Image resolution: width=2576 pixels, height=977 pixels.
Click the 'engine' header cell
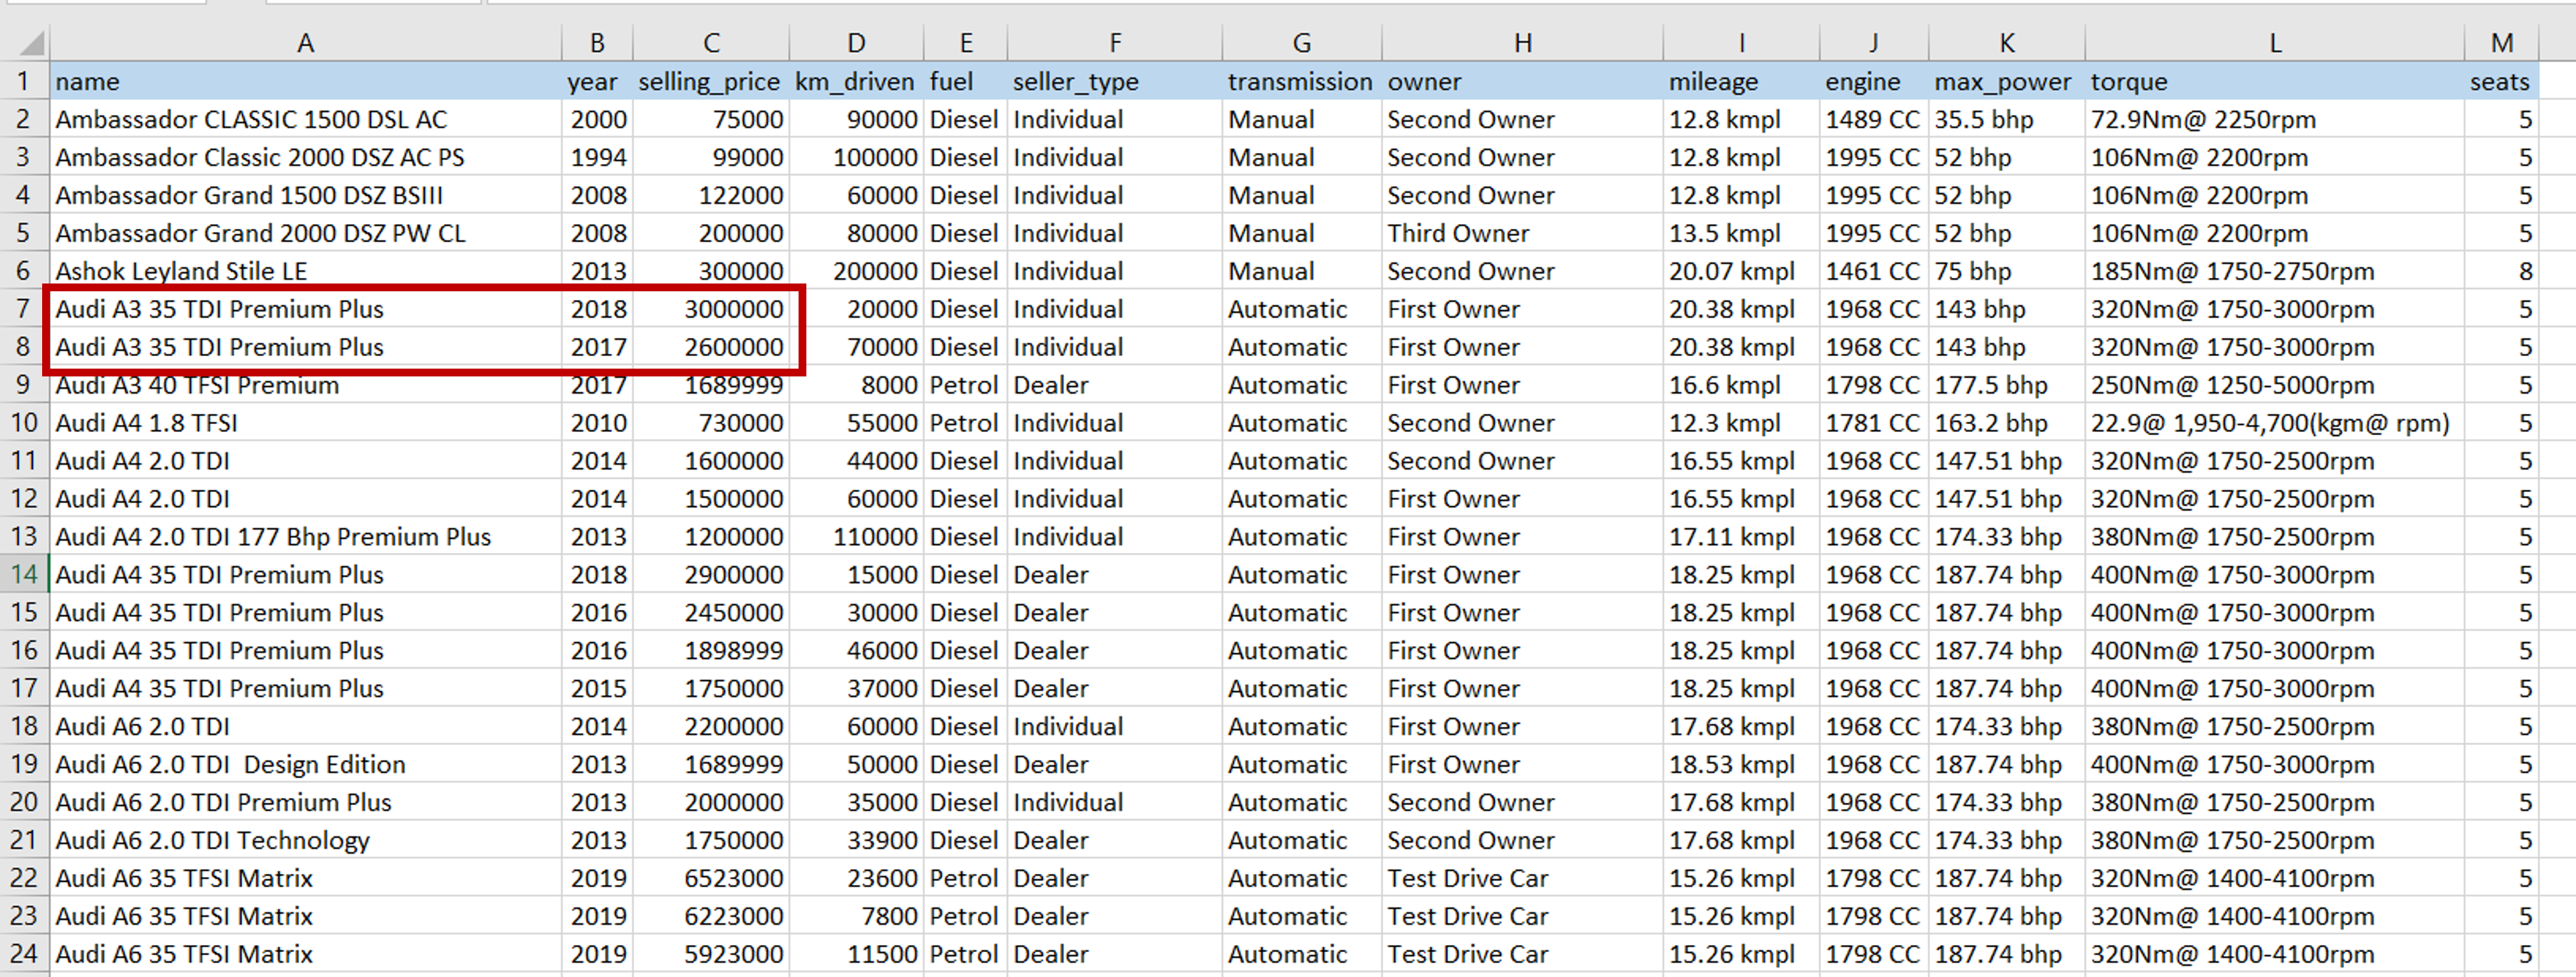tap(1874, 81)
